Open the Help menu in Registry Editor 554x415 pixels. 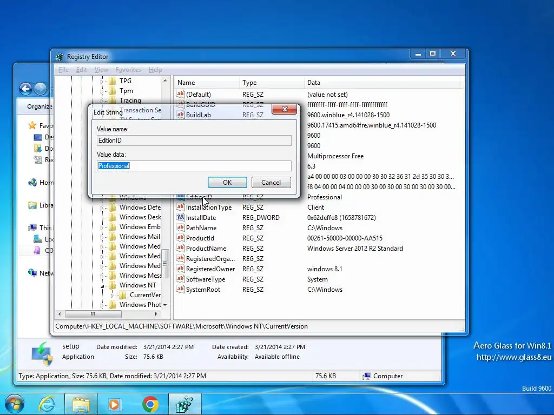pos(155,70)
